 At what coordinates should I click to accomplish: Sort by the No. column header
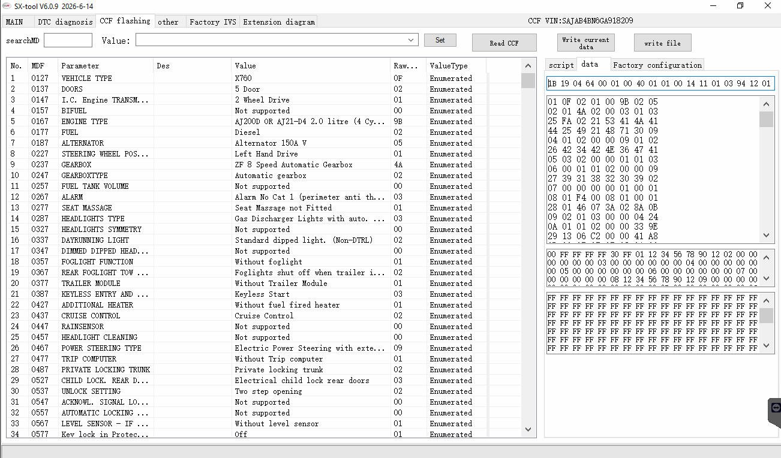click(x=17, y=66)
